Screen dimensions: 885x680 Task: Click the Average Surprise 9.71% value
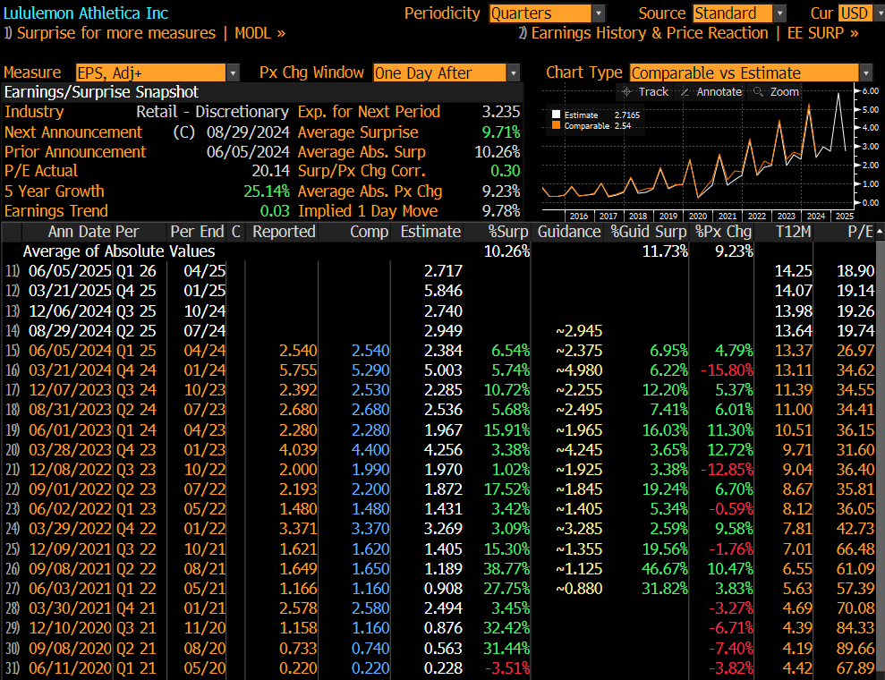tap(501, 132)
